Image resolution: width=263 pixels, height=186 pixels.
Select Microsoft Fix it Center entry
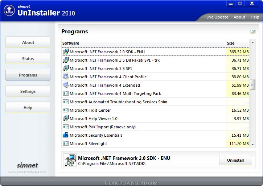(x=155, y=110)
